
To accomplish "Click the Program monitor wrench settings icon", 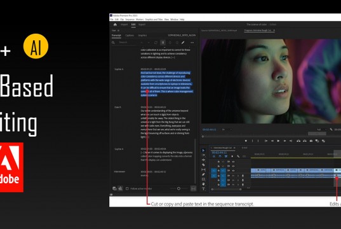I will click(x=331, y=129).
